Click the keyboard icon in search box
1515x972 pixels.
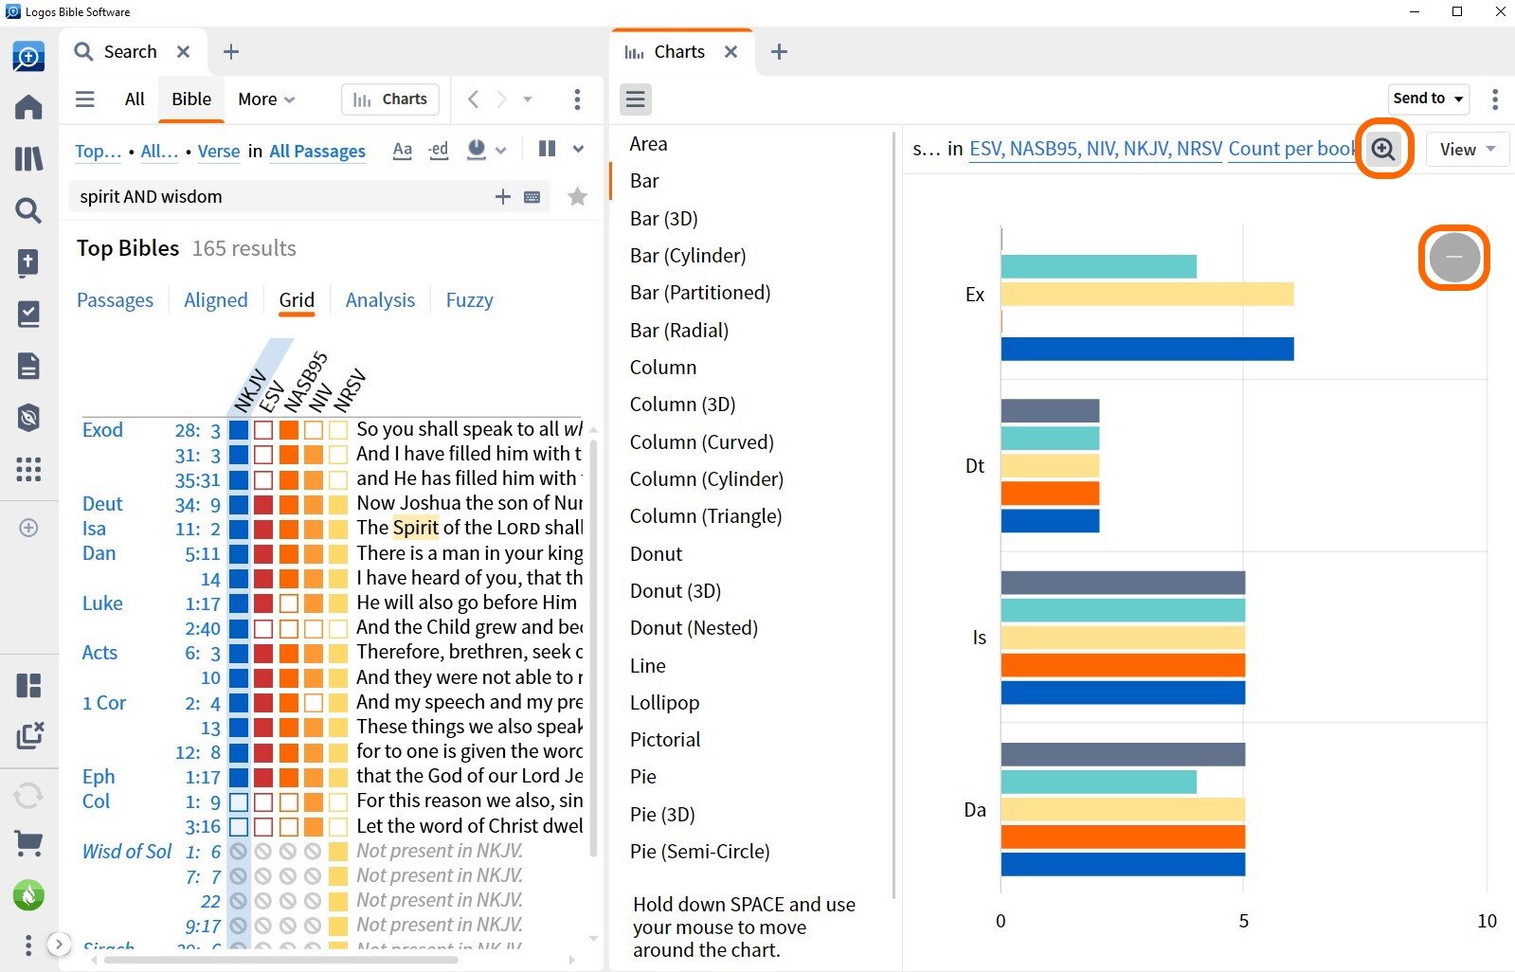point(532,197)
